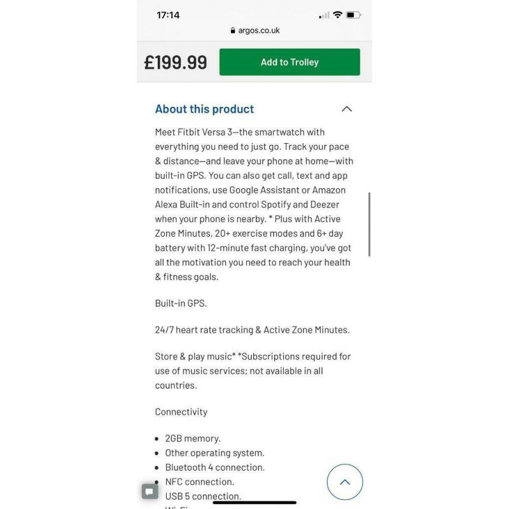Tap the Fitbit Versa 3 description paragraph
Viewport: 509px width, 509px height.
click(x=254, y=204)
